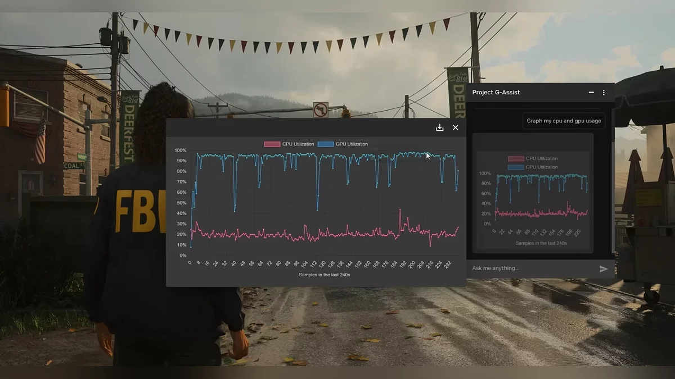
Task: Click the GPU dip near sample 40
Action: pyautogui.click(x=235, y=211)
